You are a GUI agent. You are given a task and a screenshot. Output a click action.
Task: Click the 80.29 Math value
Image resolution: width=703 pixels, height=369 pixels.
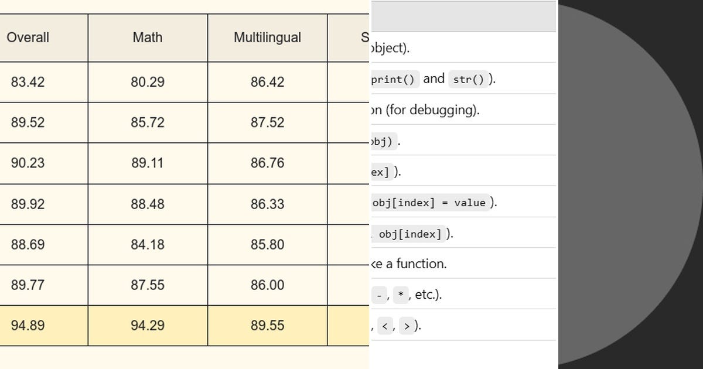(x=148, y=82)
